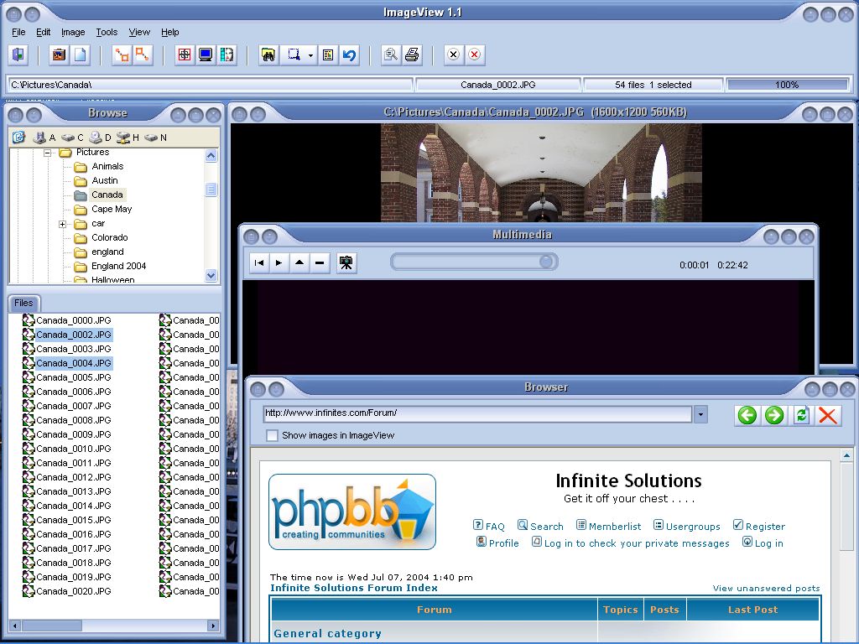The height and width of the screenshot is (644, 859).
Task: Click the browser refresh icon
Action: pyautogui.click(x=801, y=415)
